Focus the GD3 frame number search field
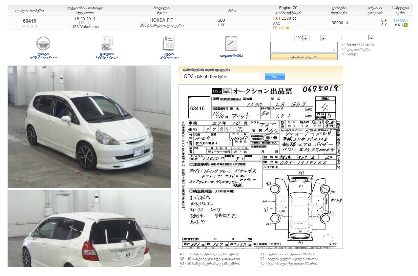 pyautogui.click(x=221, y=76)
